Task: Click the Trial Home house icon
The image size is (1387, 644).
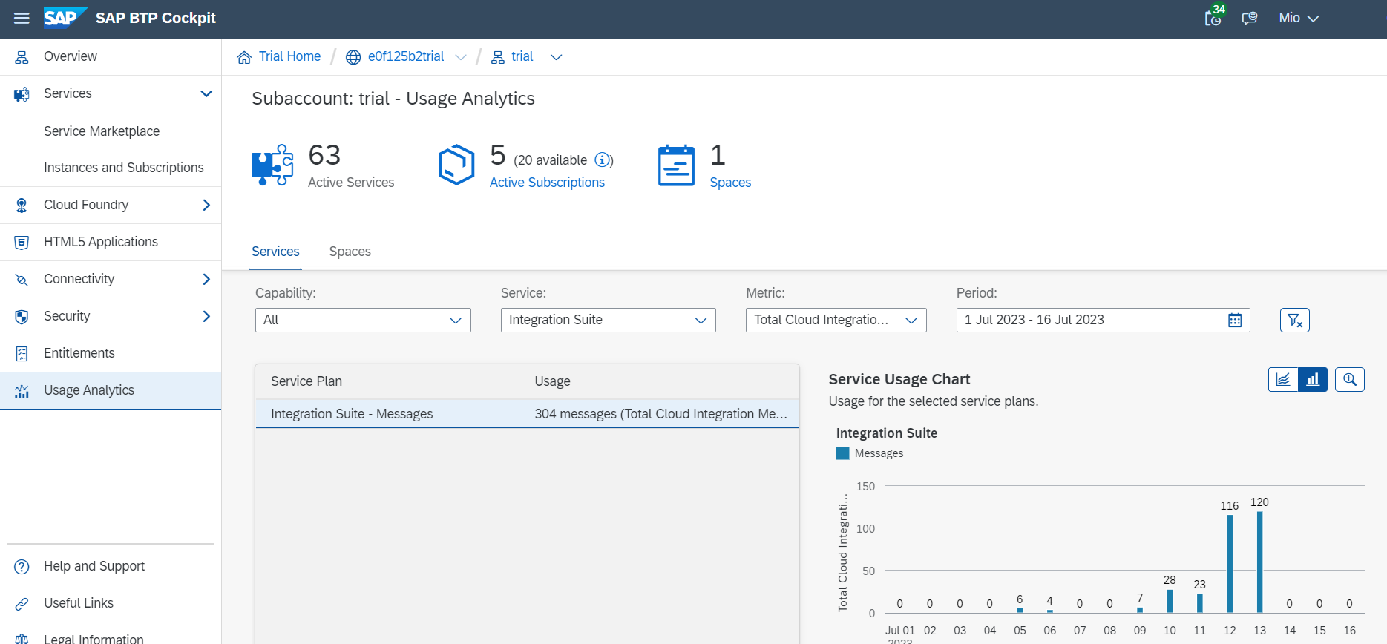Action: pyautogui.click(x=244, y=57)
